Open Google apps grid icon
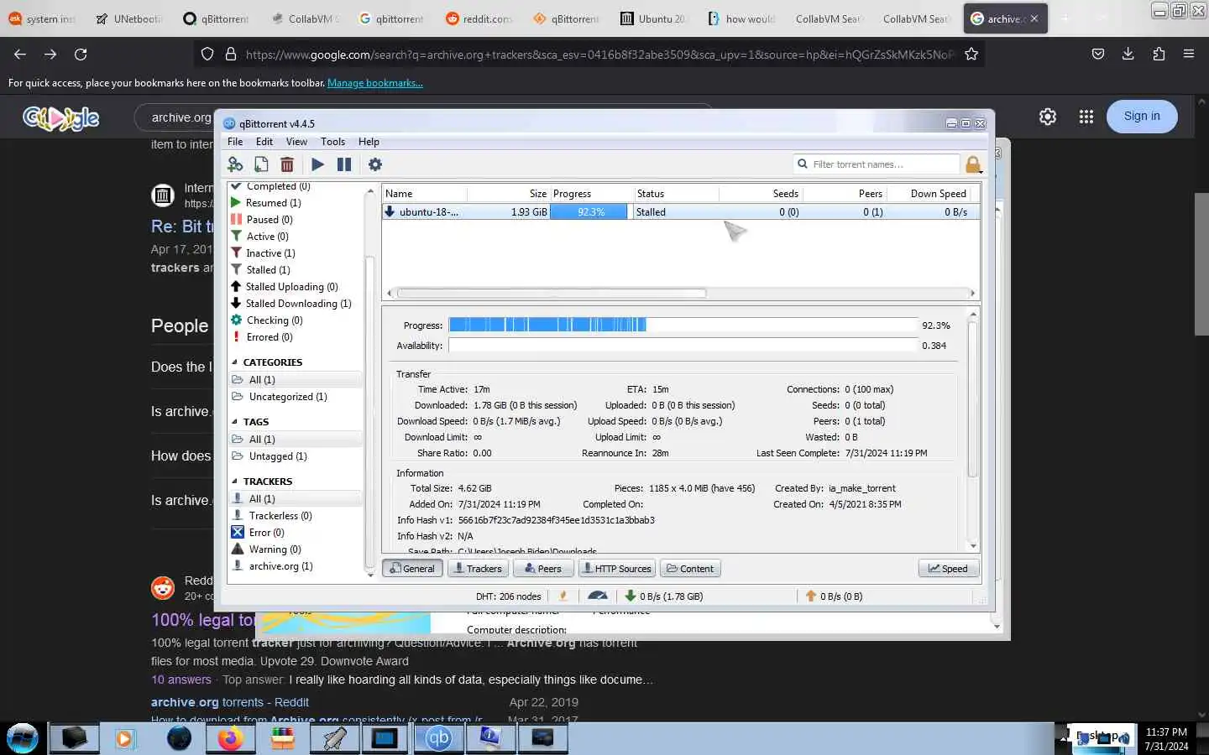The height and width of the screenshot is (755, 1209). tap(1086, 117)
